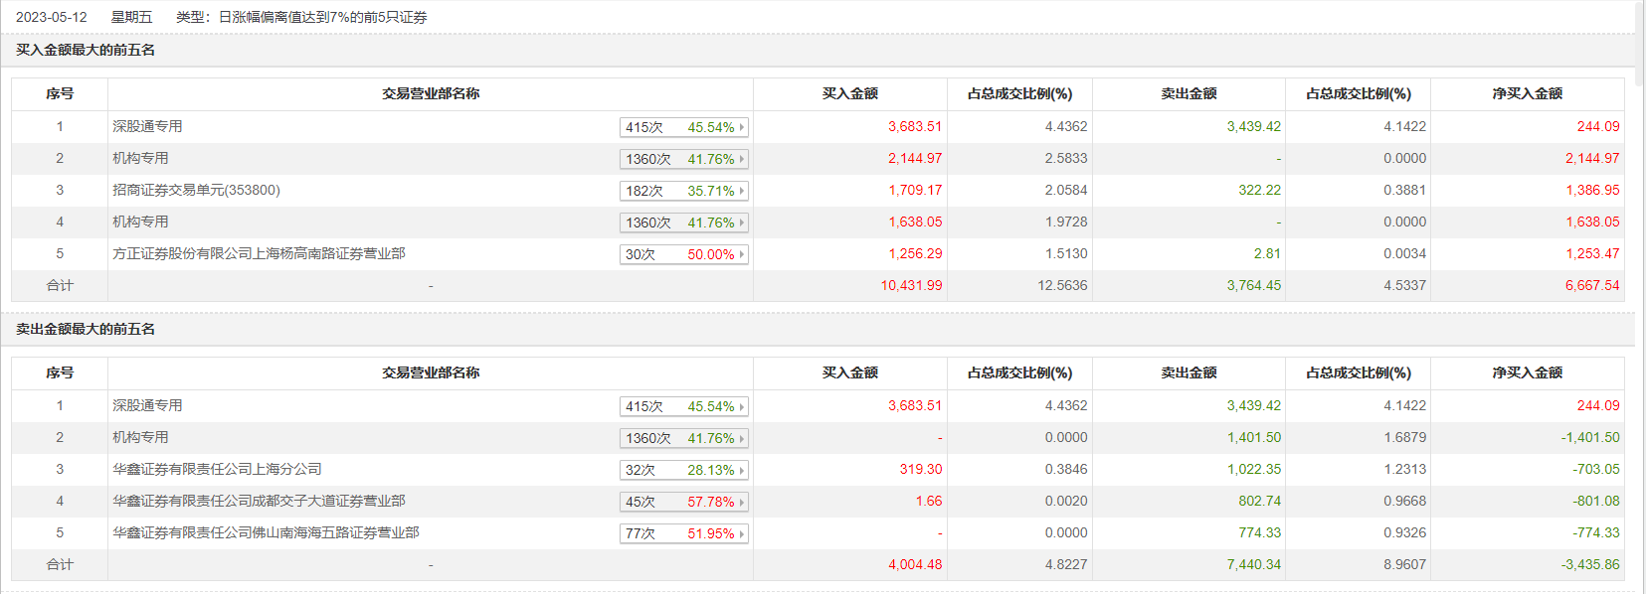1646x594 pixels.
Task: Click the arrow beside 30次 50.00%
Action: 741,254
